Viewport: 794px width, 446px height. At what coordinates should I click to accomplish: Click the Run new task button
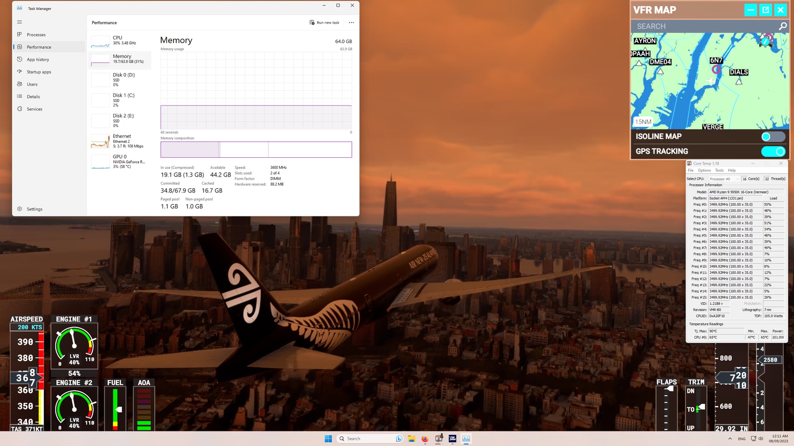[x=325, y=23]
